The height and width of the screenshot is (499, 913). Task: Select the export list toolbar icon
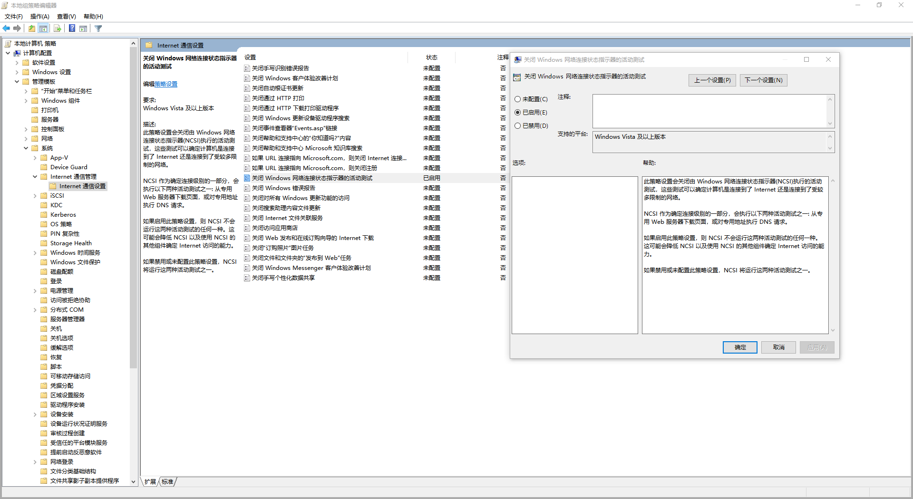[x=58, y=28]
